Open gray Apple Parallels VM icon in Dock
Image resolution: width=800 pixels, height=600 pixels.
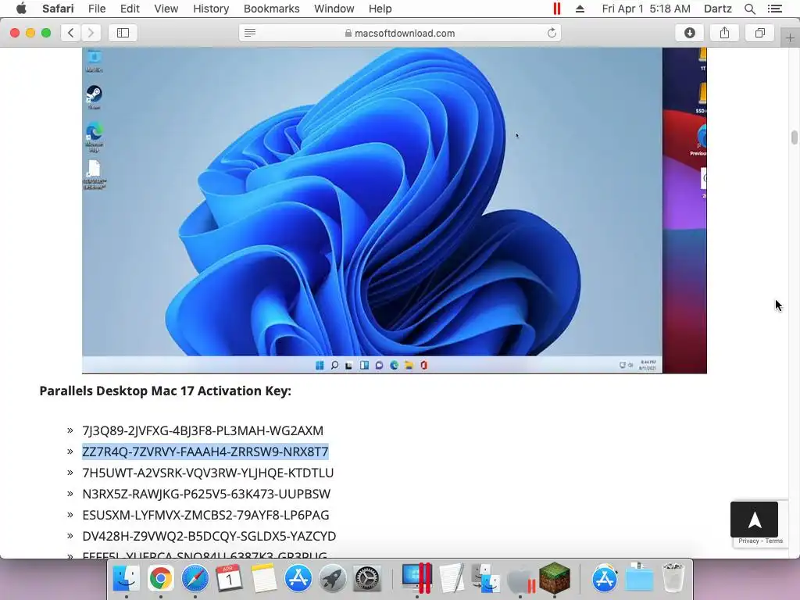point(520,580)
